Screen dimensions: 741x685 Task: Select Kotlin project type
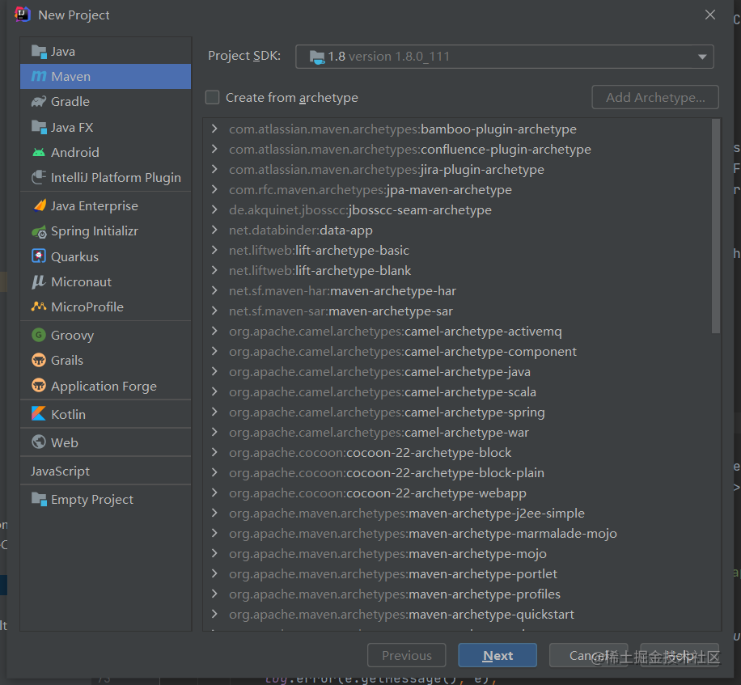pyautogui.click(x=106, y=414)
